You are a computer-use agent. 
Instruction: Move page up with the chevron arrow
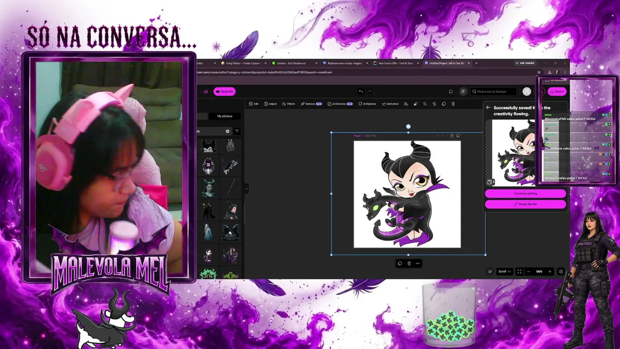point(437,136)
